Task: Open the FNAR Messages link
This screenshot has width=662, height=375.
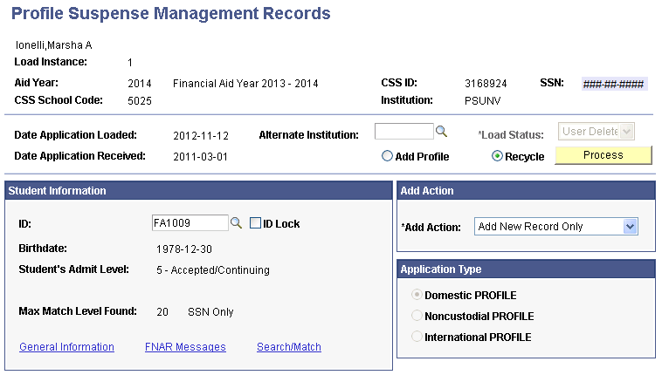Action: [185, 347]
